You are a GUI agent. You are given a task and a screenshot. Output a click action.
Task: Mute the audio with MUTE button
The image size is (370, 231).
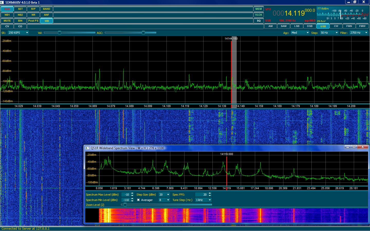coord(7,21)
